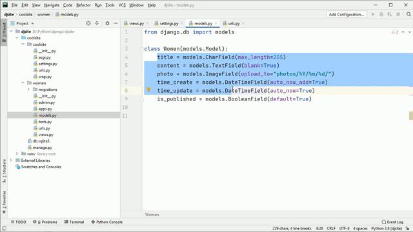
Task: Expand the migrations folder
Action: pyautogui.click(x=28, y=90)
